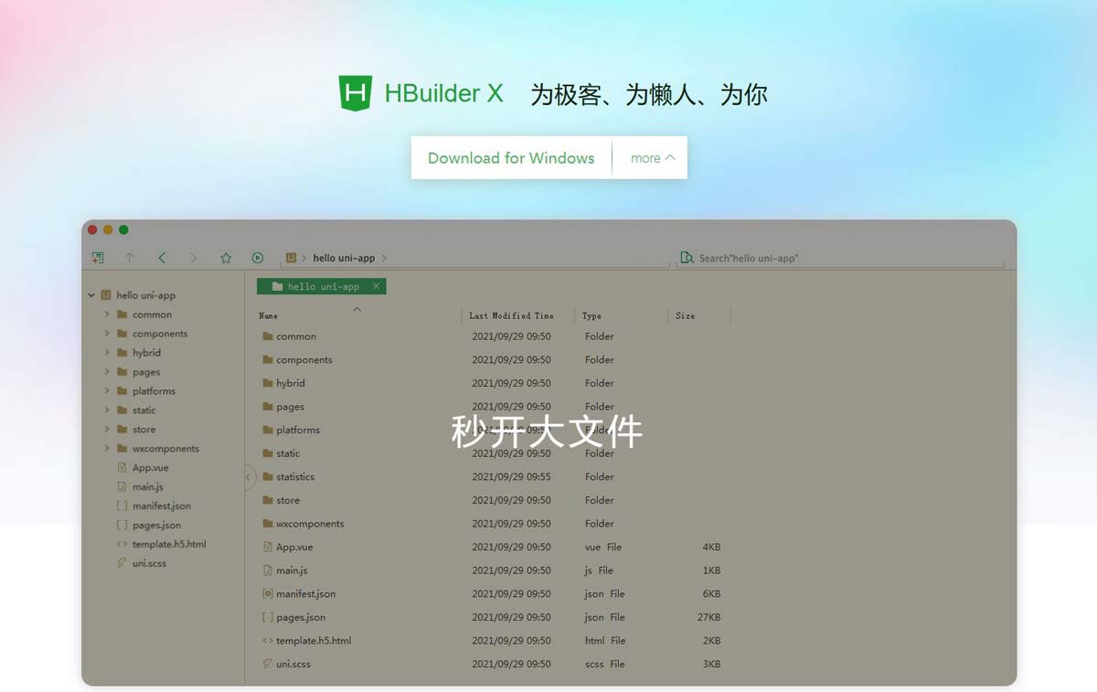
Task: Click the search icon beside the search box
Action: [686, 258]
